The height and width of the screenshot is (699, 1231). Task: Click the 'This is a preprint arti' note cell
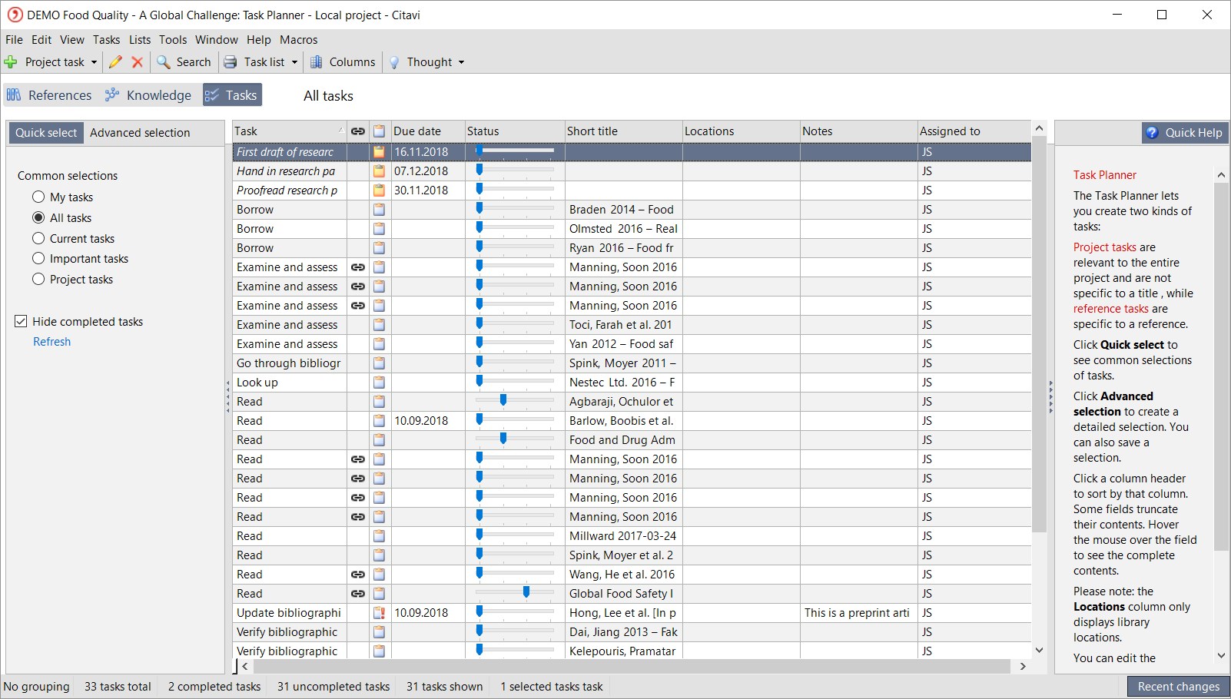coord(858,613)
